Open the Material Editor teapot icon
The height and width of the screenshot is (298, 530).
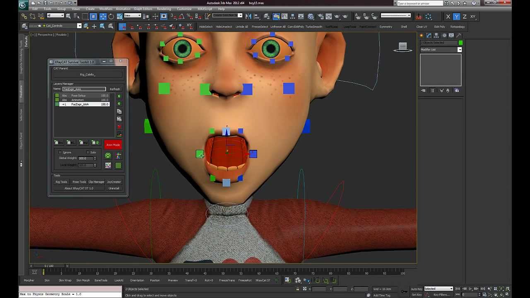click(311, 17)
